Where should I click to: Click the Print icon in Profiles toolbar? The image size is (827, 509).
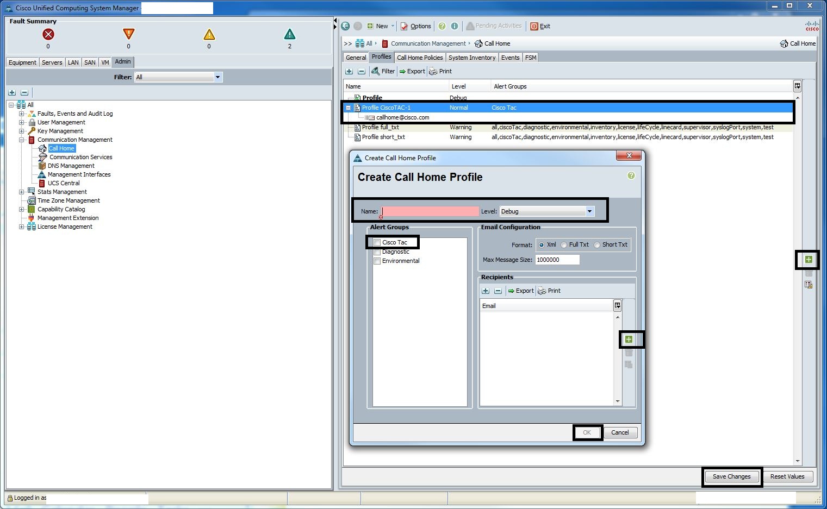click(x=433, y=71)
